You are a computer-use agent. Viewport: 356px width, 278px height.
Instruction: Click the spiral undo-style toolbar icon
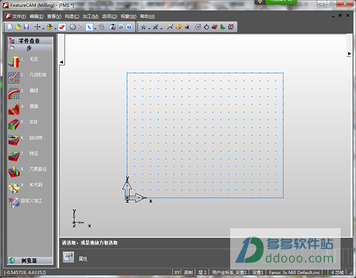(x=101, y=27)
